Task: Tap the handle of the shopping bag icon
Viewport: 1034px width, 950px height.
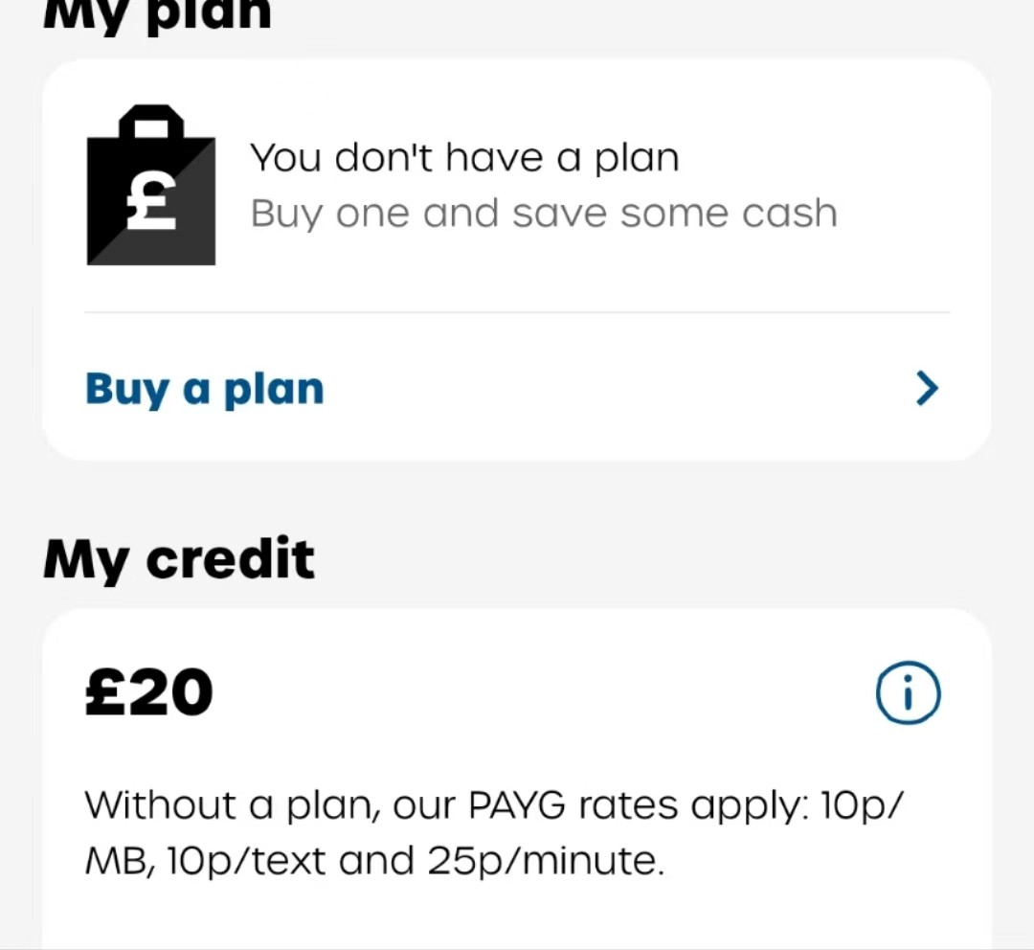Action: tap(151, 122)
